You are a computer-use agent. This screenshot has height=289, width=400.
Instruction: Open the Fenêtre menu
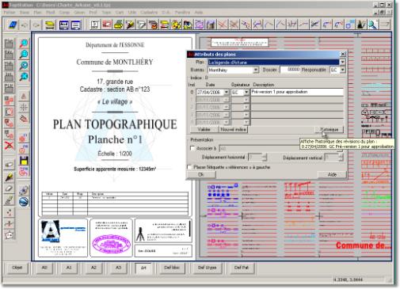tap(182, 13)
